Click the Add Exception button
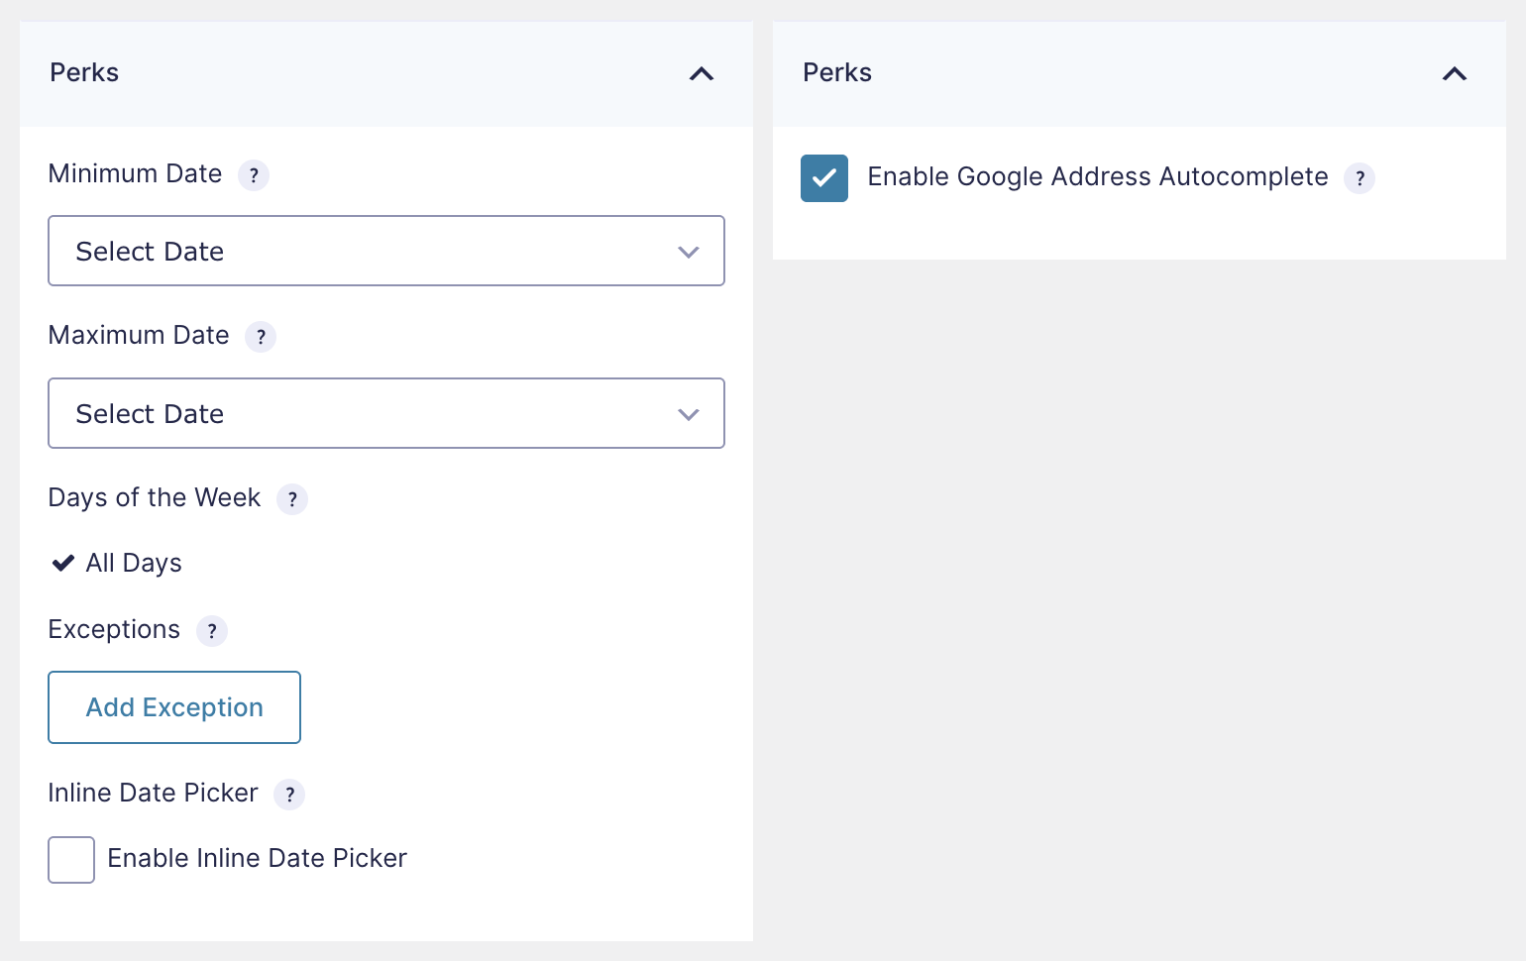This screenshot has width=1526, height=961. [174, 707]
